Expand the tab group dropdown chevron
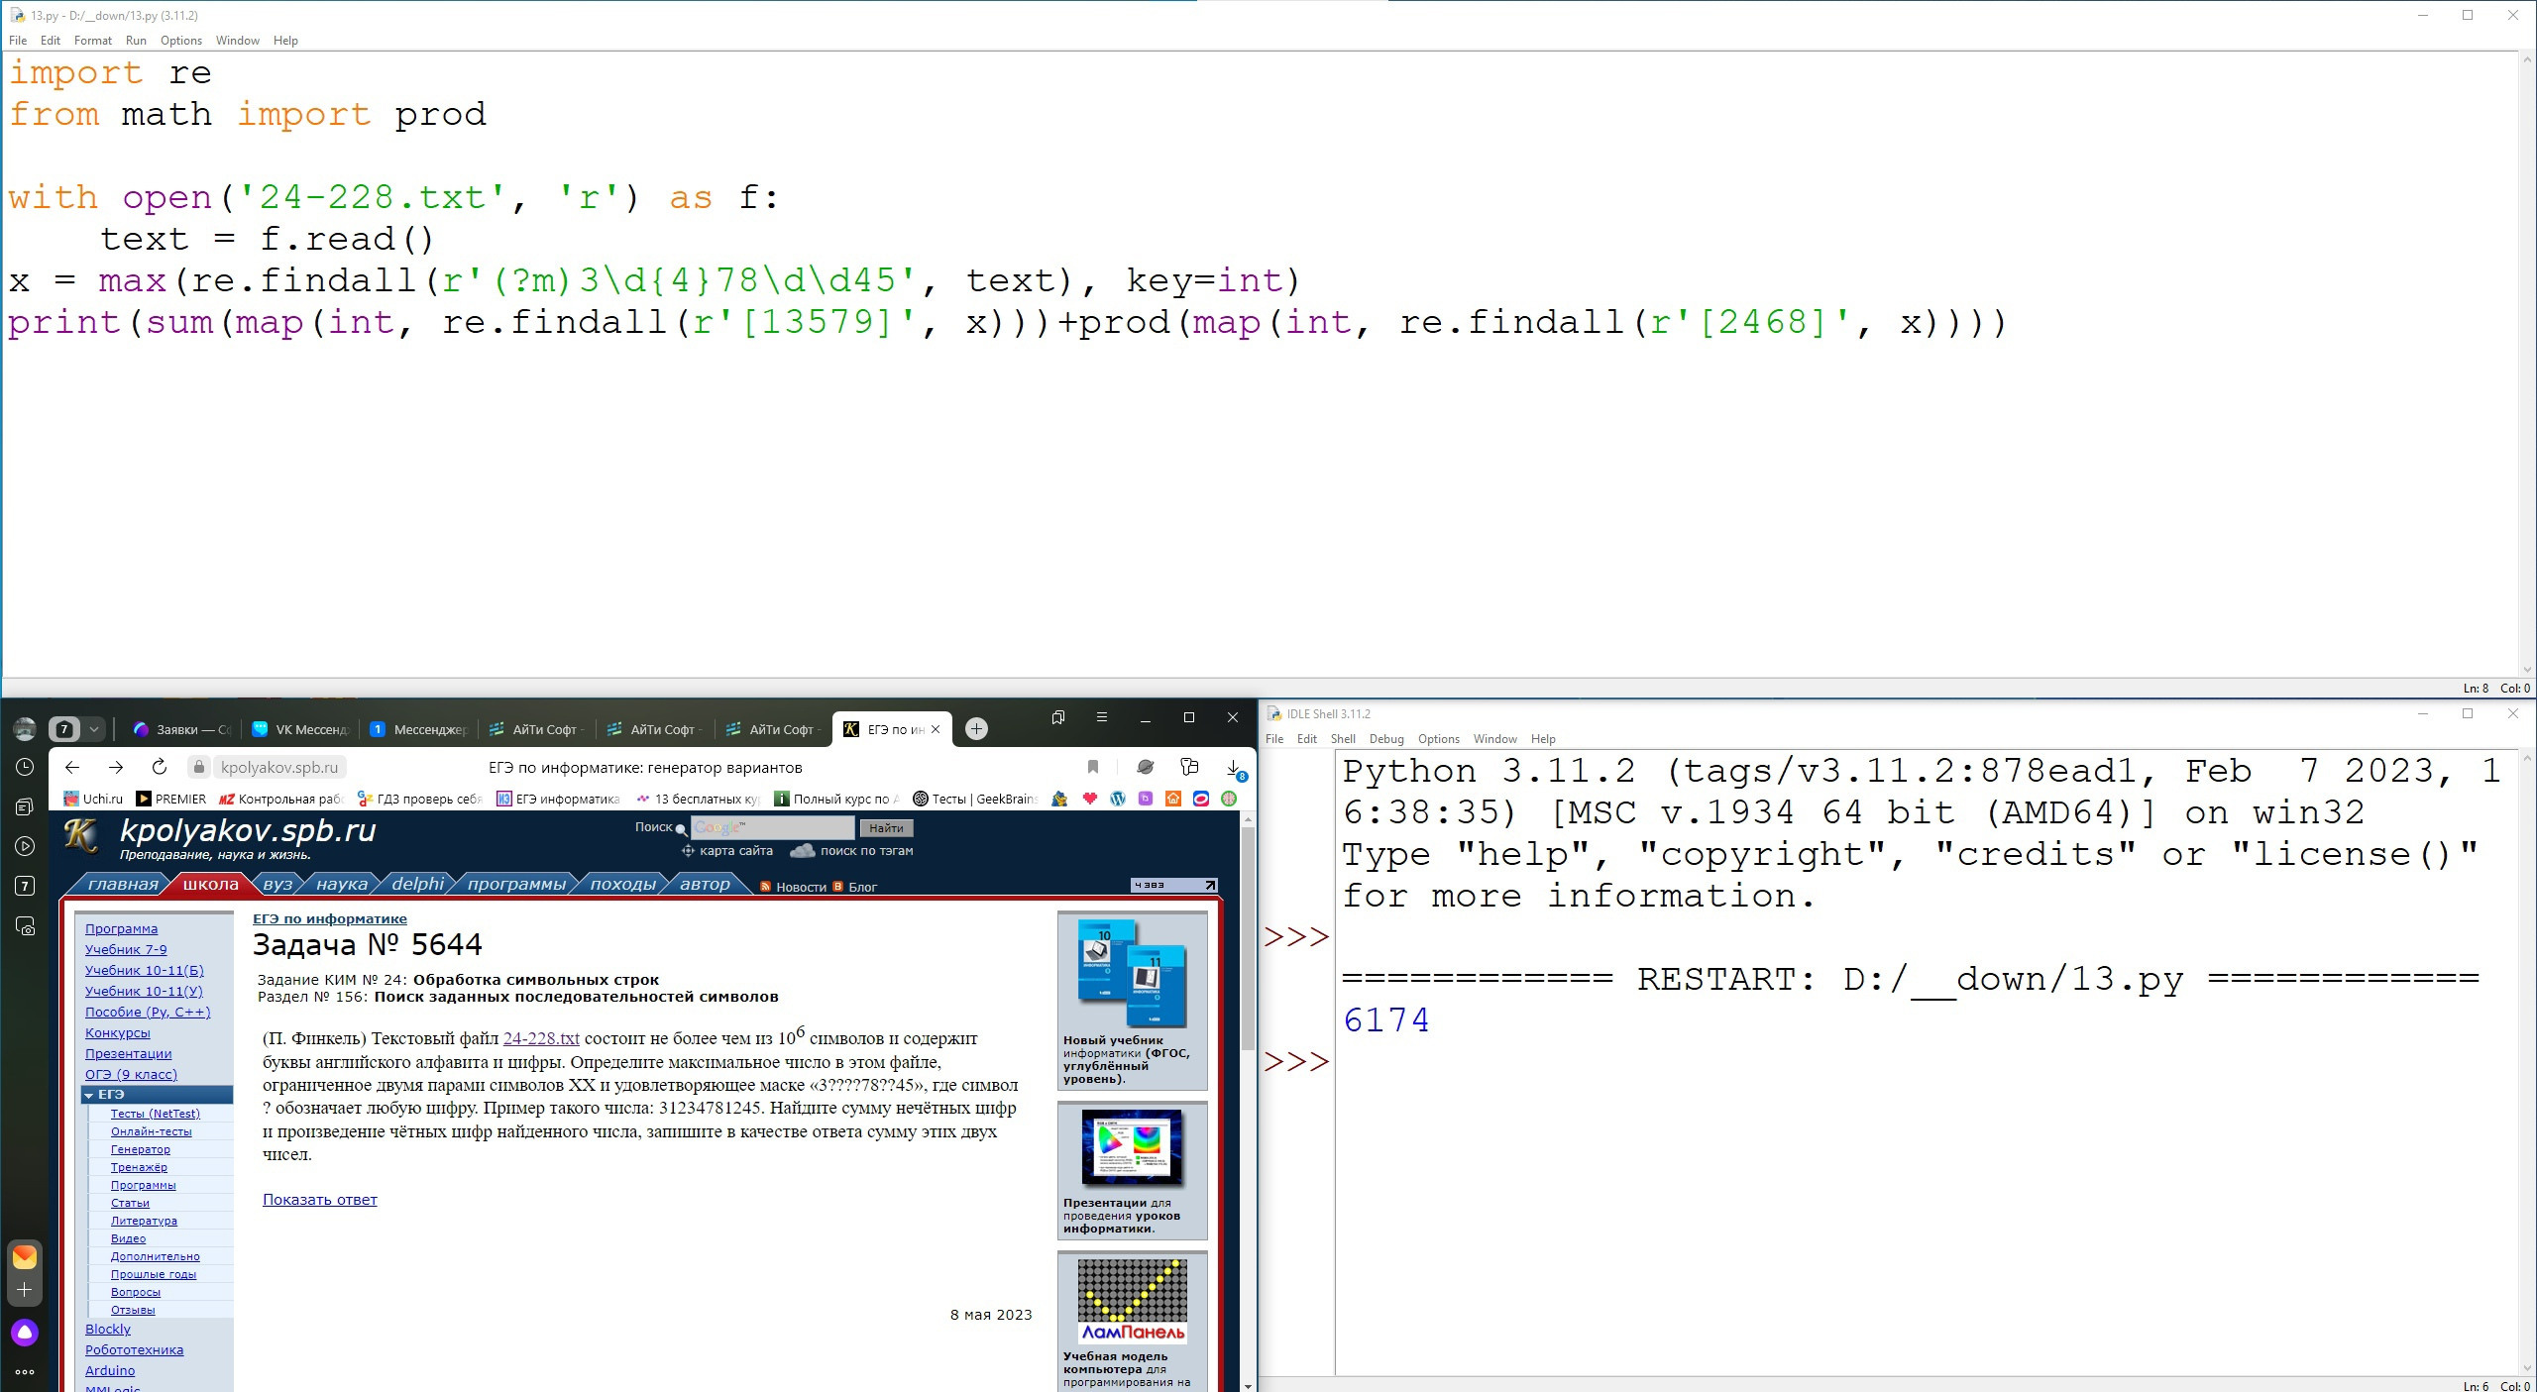The width and height of the screenshot is (2537, 1392). (94, 729)
